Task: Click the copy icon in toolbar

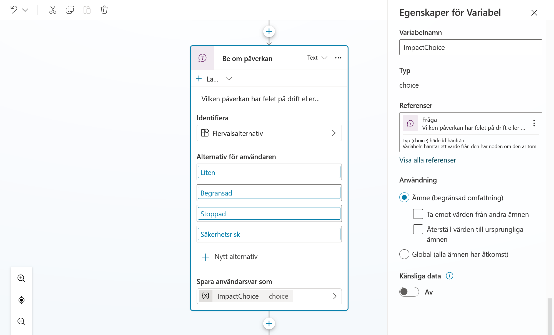Action: pos(70,10)
